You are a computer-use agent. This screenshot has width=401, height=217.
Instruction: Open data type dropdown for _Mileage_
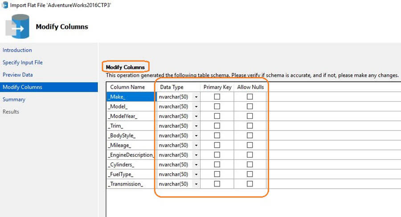pos(196,146)
